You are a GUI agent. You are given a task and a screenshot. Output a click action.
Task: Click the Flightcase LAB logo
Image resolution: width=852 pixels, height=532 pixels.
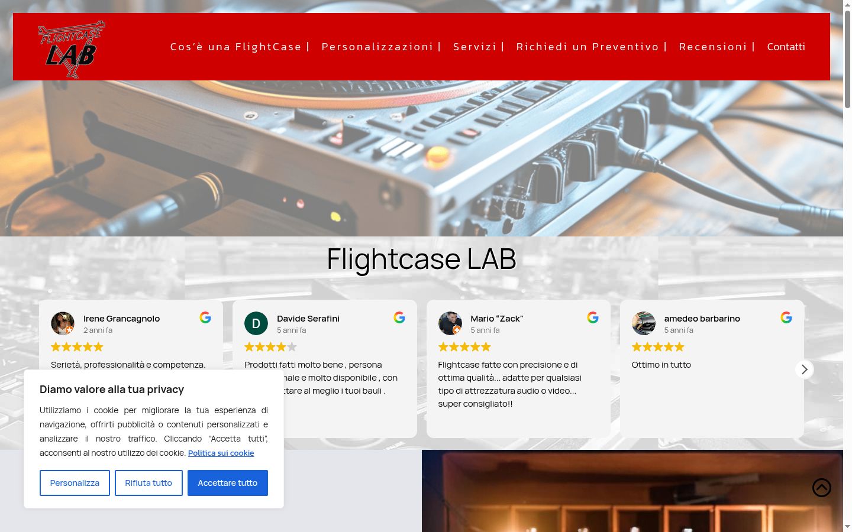point(72,50)
